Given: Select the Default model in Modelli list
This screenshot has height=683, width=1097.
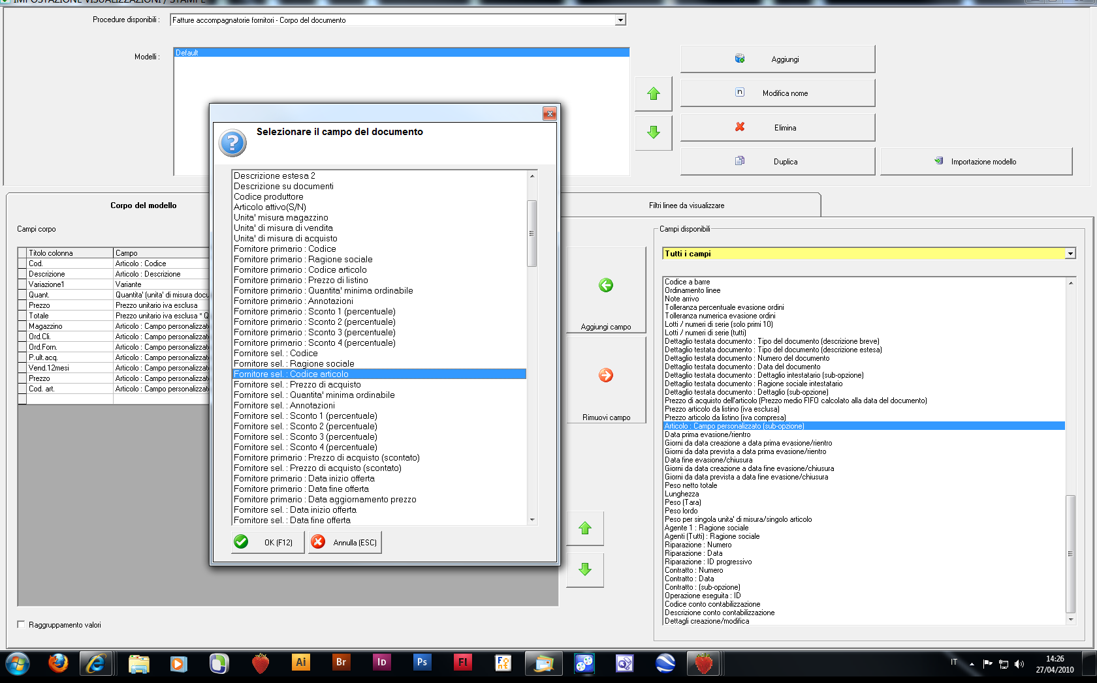Looking at the screenshot, I should [x=402, y=53].
